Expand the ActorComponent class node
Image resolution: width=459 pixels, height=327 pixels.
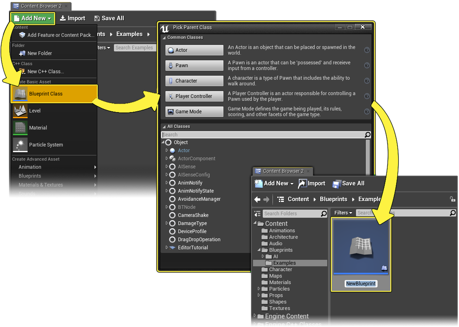coord(167,159)
